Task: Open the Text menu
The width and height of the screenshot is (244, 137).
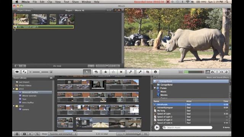Action: pos(66,2)
